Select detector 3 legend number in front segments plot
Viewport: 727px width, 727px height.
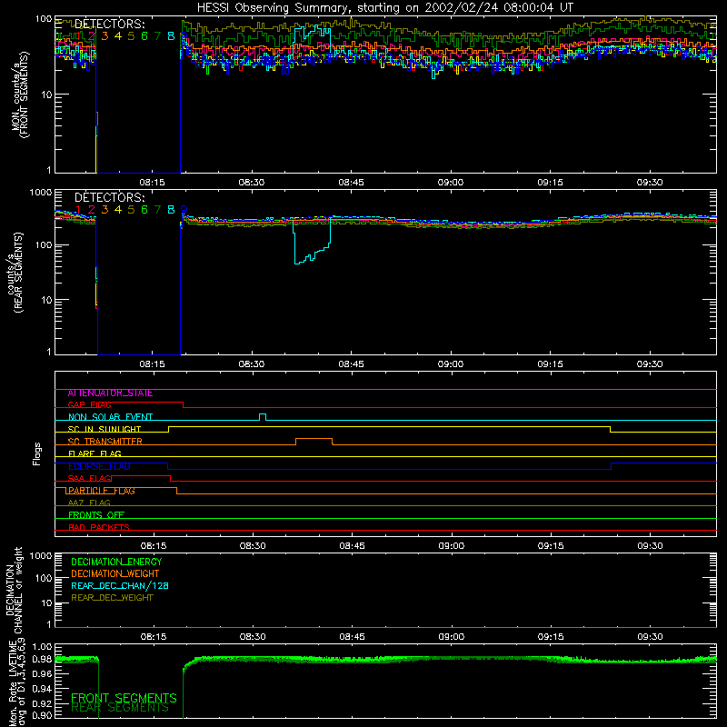(105, 35)
